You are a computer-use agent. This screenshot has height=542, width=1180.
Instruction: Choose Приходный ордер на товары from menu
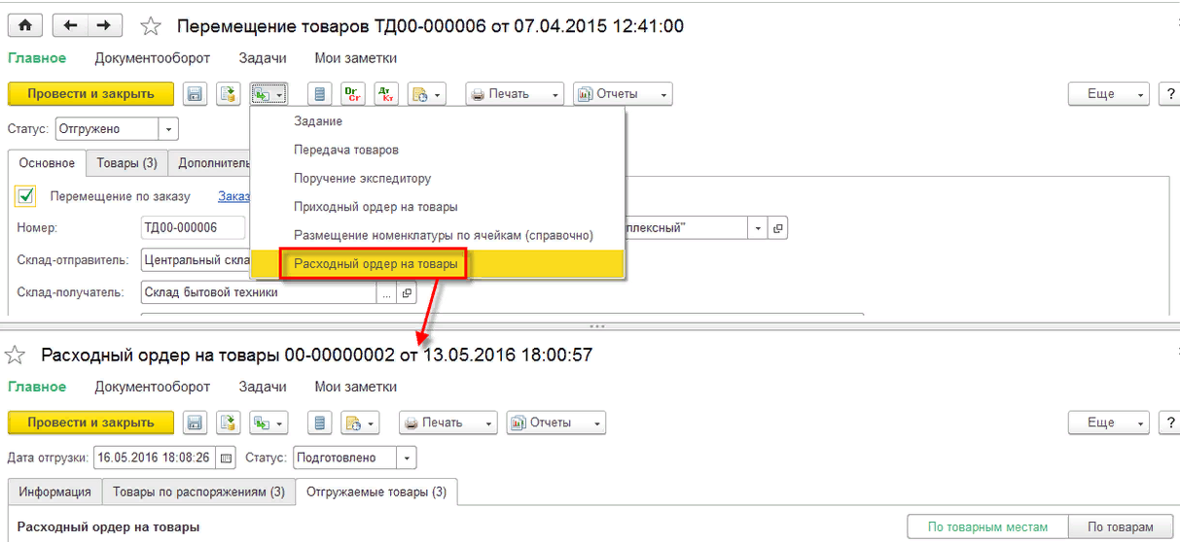click(375, 207)
